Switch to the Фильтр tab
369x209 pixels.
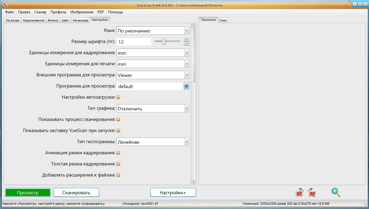(x=53, y=20)
